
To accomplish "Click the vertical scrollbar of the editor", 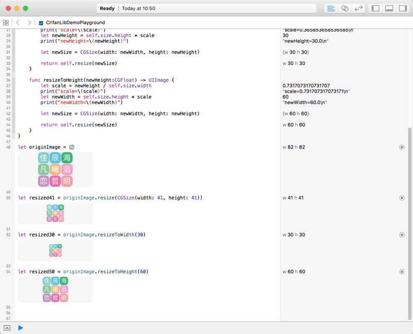I will (x=409, y=224).
